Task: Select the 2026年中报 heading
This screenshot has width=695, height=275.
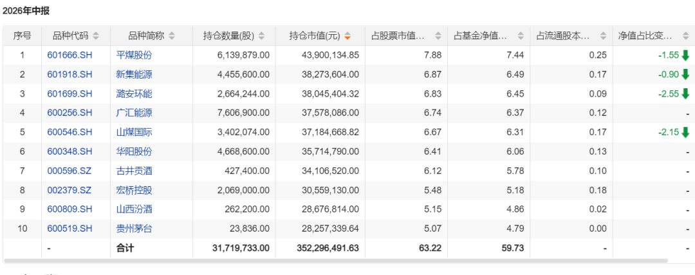Action: (x=26, y=11)
